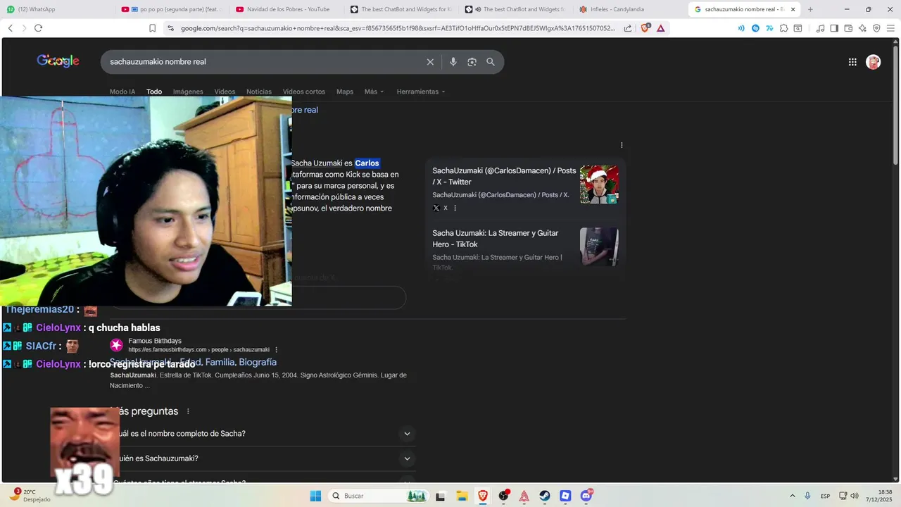The width and height of the screenshot is (901, 507).
Task: Switch to the WhatsApp tab
Action: pos(60,9)
